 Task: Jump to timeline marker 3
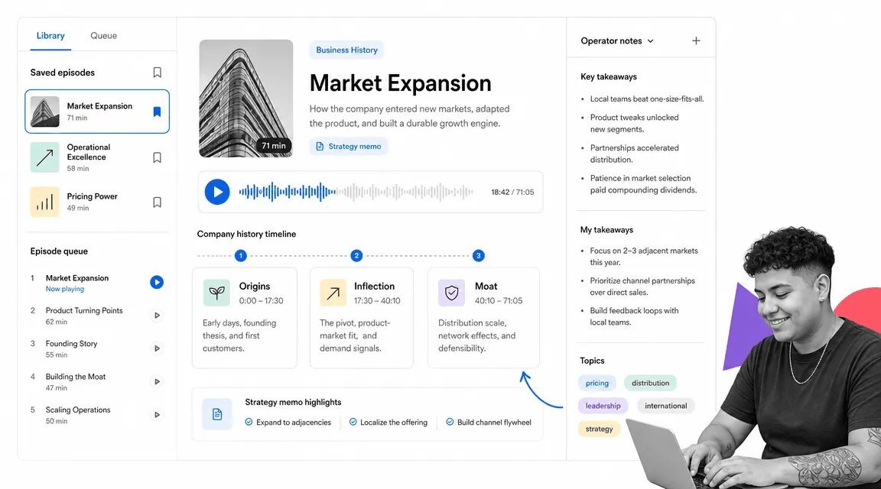(478, 255)
